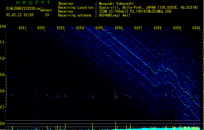Click the 0259 time marker
Image resolution: width=204 pixels, height=130 pixels.
point(177,28)
